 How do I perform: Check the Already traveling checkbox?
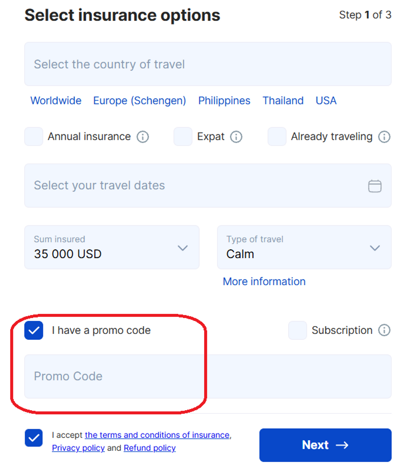pos(277,137)
